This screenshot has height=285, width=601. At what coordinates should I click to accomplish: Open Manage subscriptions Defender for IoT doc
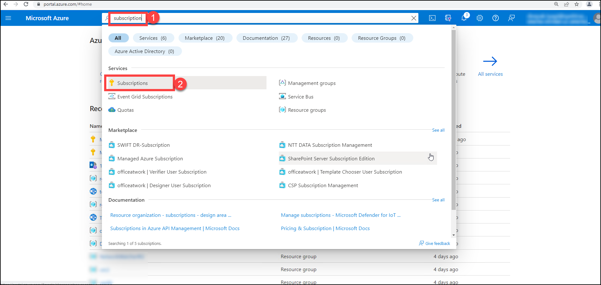click(x=341, y=215)
